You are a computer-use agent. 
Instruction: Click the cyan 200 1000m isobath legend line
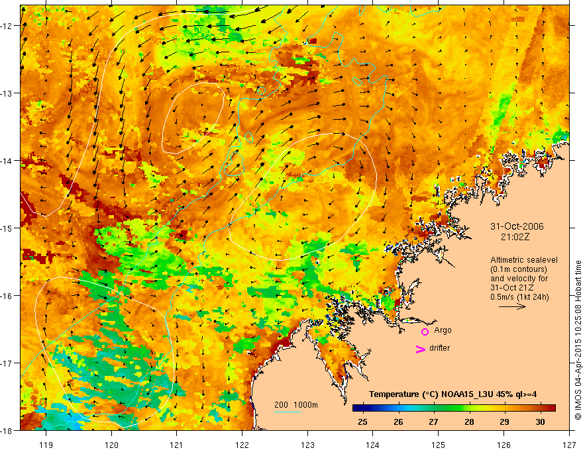pos(287,412)
